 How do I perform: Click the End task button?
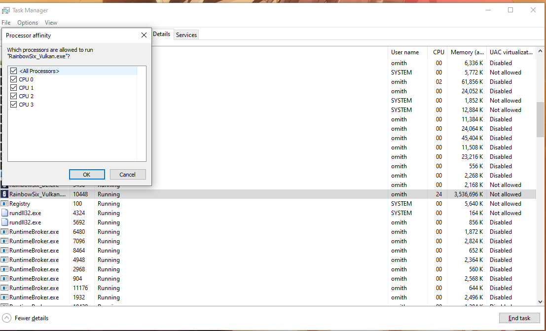(x=519, y=318)
